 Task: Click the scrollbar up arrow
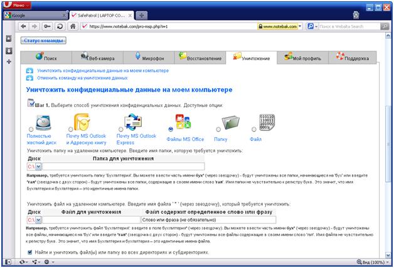[x=388, y=36]
